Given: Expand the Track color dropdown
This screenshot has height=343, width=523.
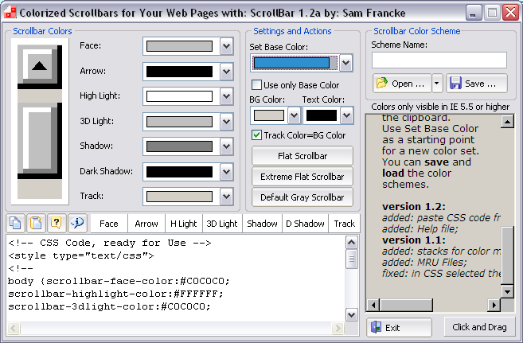Looking at the screenshot, I should pos(227,197).
